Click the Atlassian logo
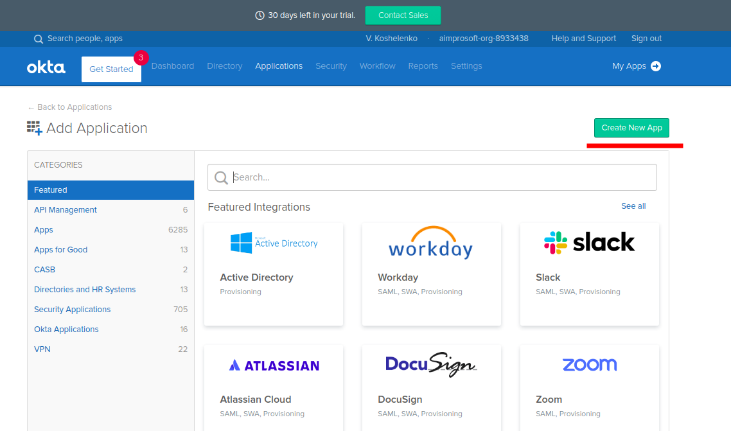The height and width of the screenshot is (431, 731). click(x=274, y=365)
